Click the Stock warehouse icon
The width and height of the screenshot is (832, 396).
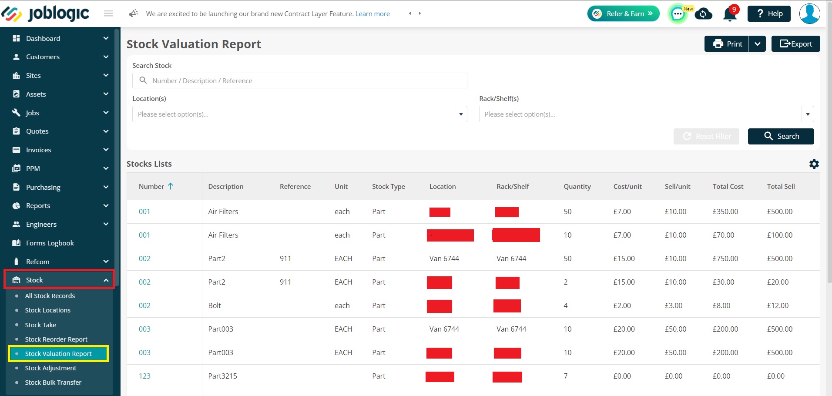click(17, 280)
